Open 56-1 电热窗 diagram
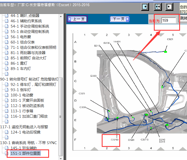 pos(21,37)
